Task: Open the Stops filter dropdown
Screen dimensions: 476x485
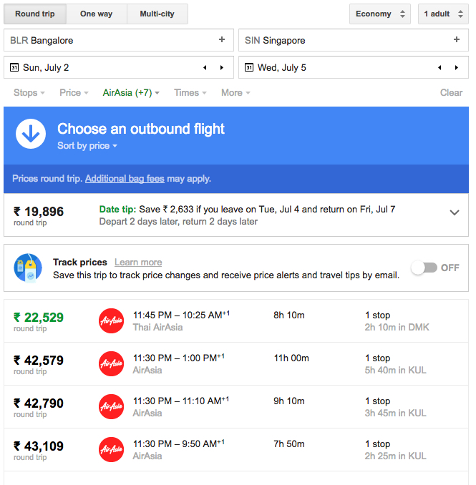Action: (29, 93)
